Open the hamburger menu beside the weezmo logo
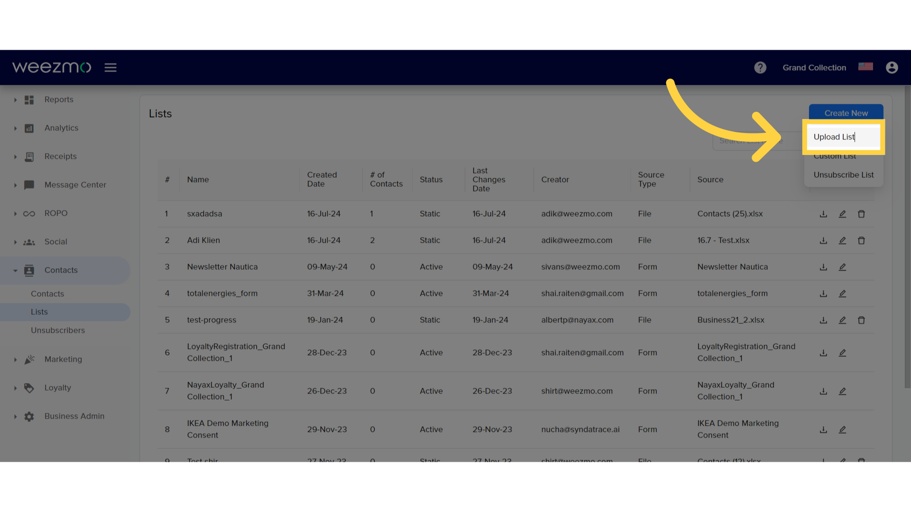 pos(111,68)
